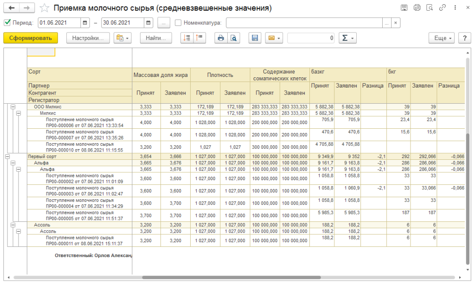The height and width of the screenshot is (283, 475).
Task: Open report variants dropdown menu
Action: (x=122, y=38)
